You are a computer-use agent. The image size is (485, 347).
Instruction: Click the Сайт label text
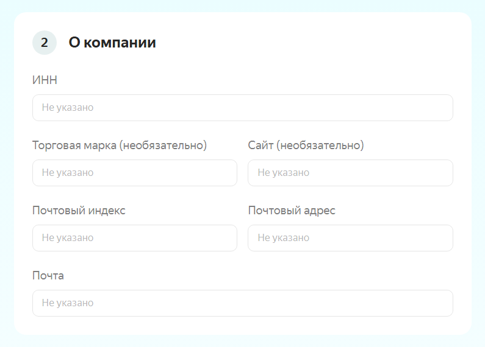pyautogui.click(x=261, y=145)
